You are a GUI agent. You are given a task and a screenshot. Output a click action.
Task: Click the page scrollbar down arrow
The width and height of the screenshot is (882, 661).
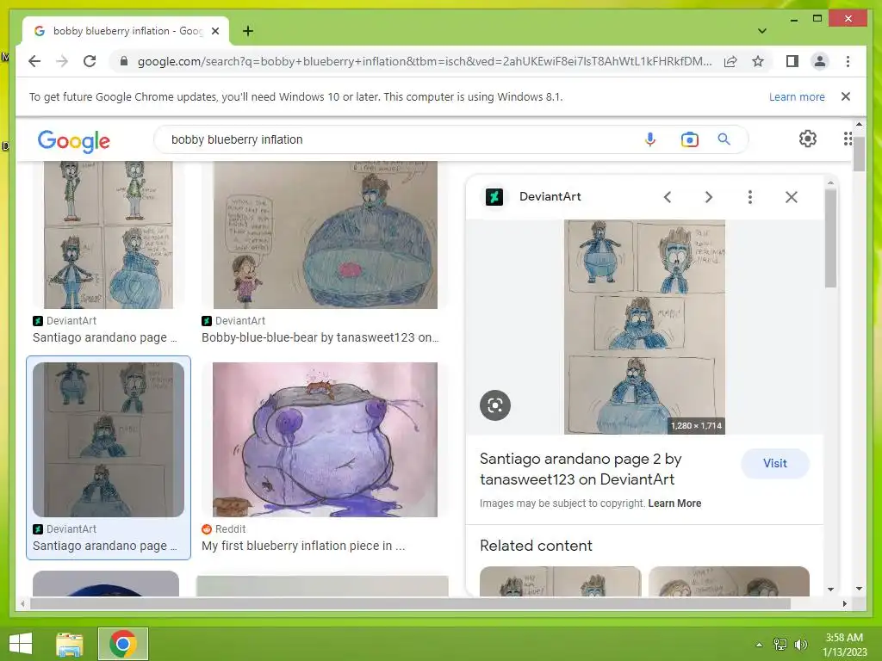pyautogui.click(x=859, y=589)
